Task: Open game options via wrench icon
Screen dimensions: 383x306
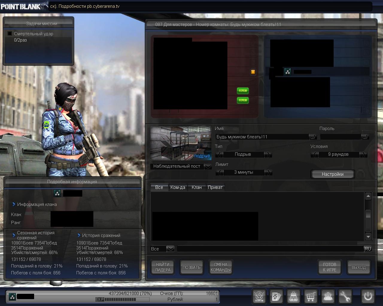Action: 345,296
